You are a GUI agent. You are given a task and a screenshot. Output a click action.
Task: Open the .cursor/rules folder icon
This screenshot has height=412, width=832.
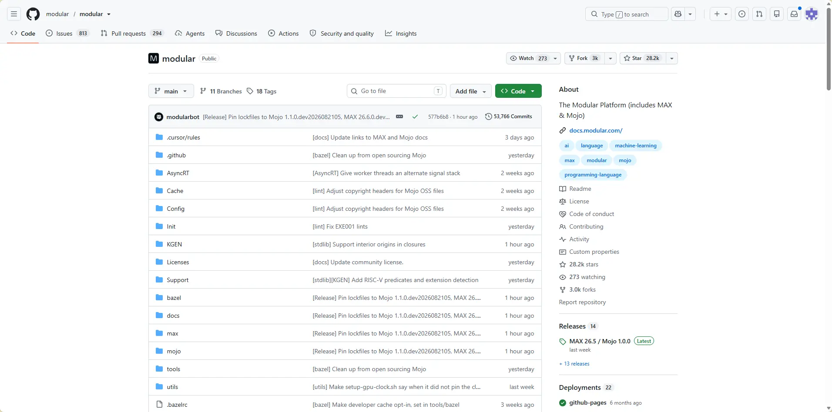pyautogui.click(x=159, y=137)
